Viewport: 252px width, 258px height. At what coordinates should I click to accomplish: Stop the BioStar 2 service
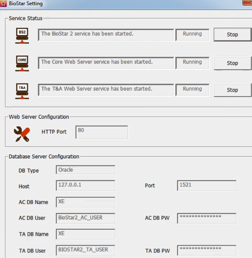[x=232, y=34]
